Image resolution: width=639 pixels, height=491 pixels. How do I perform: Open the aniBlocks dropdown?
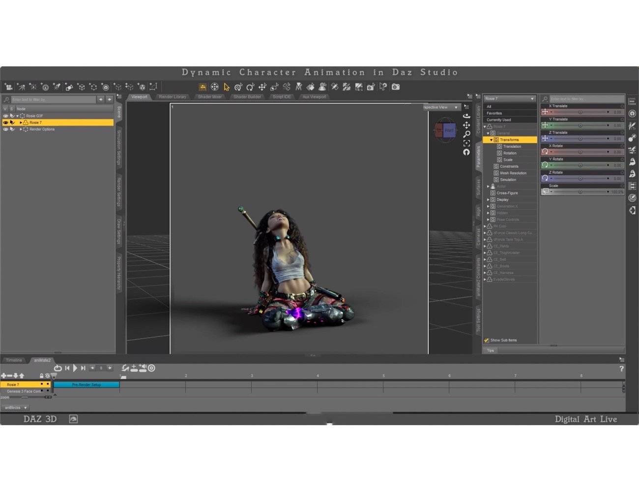click(x=15, y=408)
